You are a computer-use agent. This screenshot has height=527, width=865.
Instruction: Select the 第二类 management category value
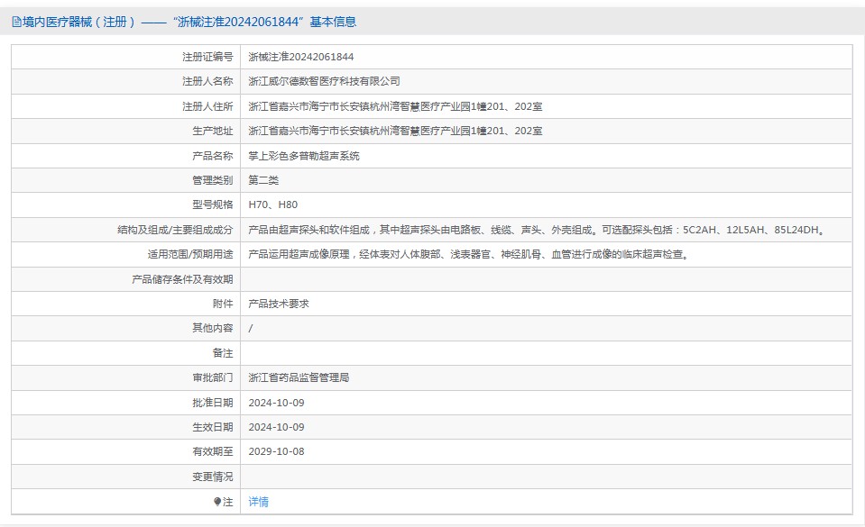(x=263, y=180)
